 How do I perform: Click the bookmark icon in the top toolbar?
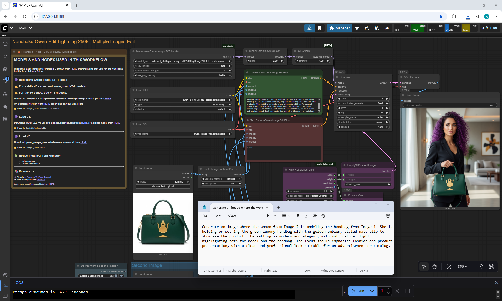[320, 28]
